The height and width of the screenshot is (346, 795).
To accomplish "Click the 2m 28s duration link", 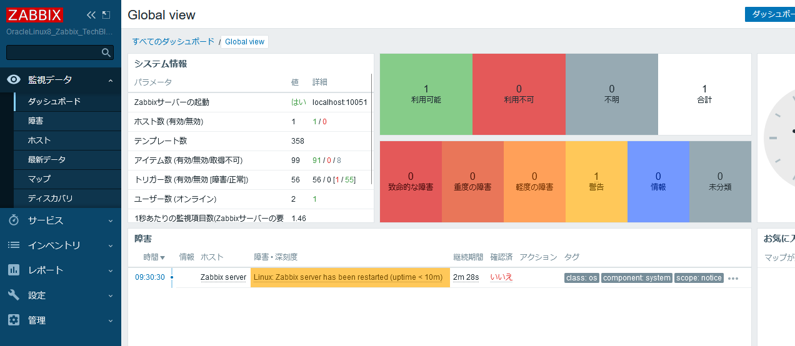I will (466, 277).
